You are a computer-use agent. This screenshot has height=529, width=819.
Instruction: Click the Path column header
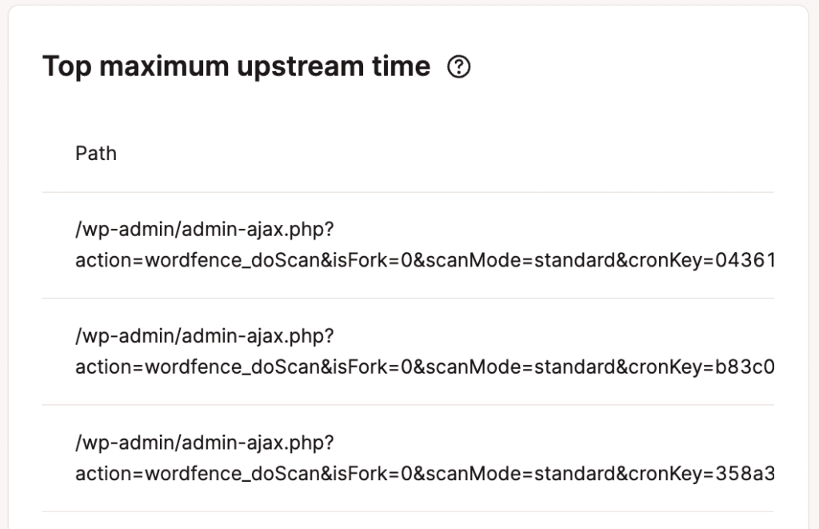[96, 153]
